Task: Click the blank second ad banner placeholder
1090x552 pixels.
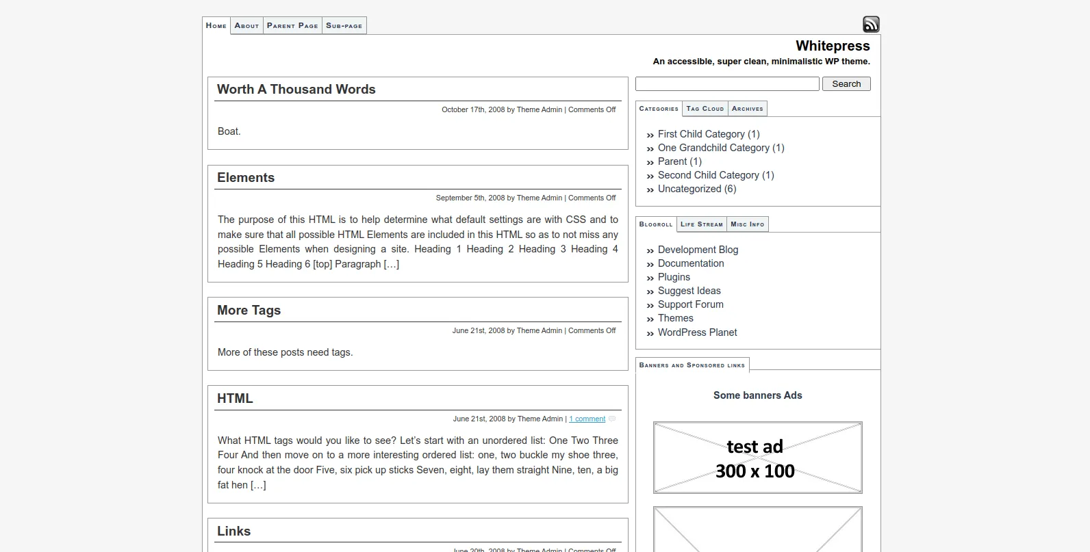Action: [x=757, y=529]
